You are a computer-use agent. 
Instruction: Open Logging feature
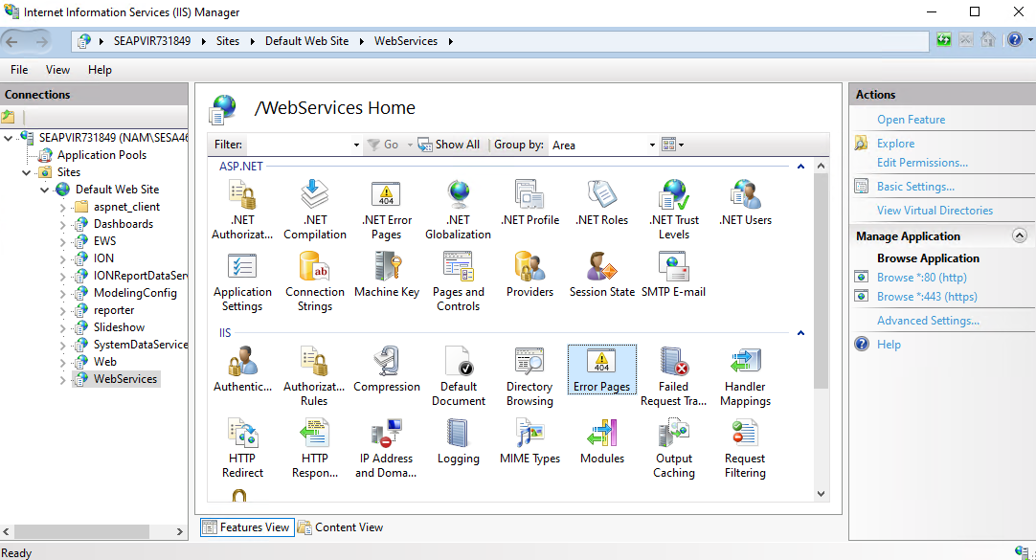[458, 442]
